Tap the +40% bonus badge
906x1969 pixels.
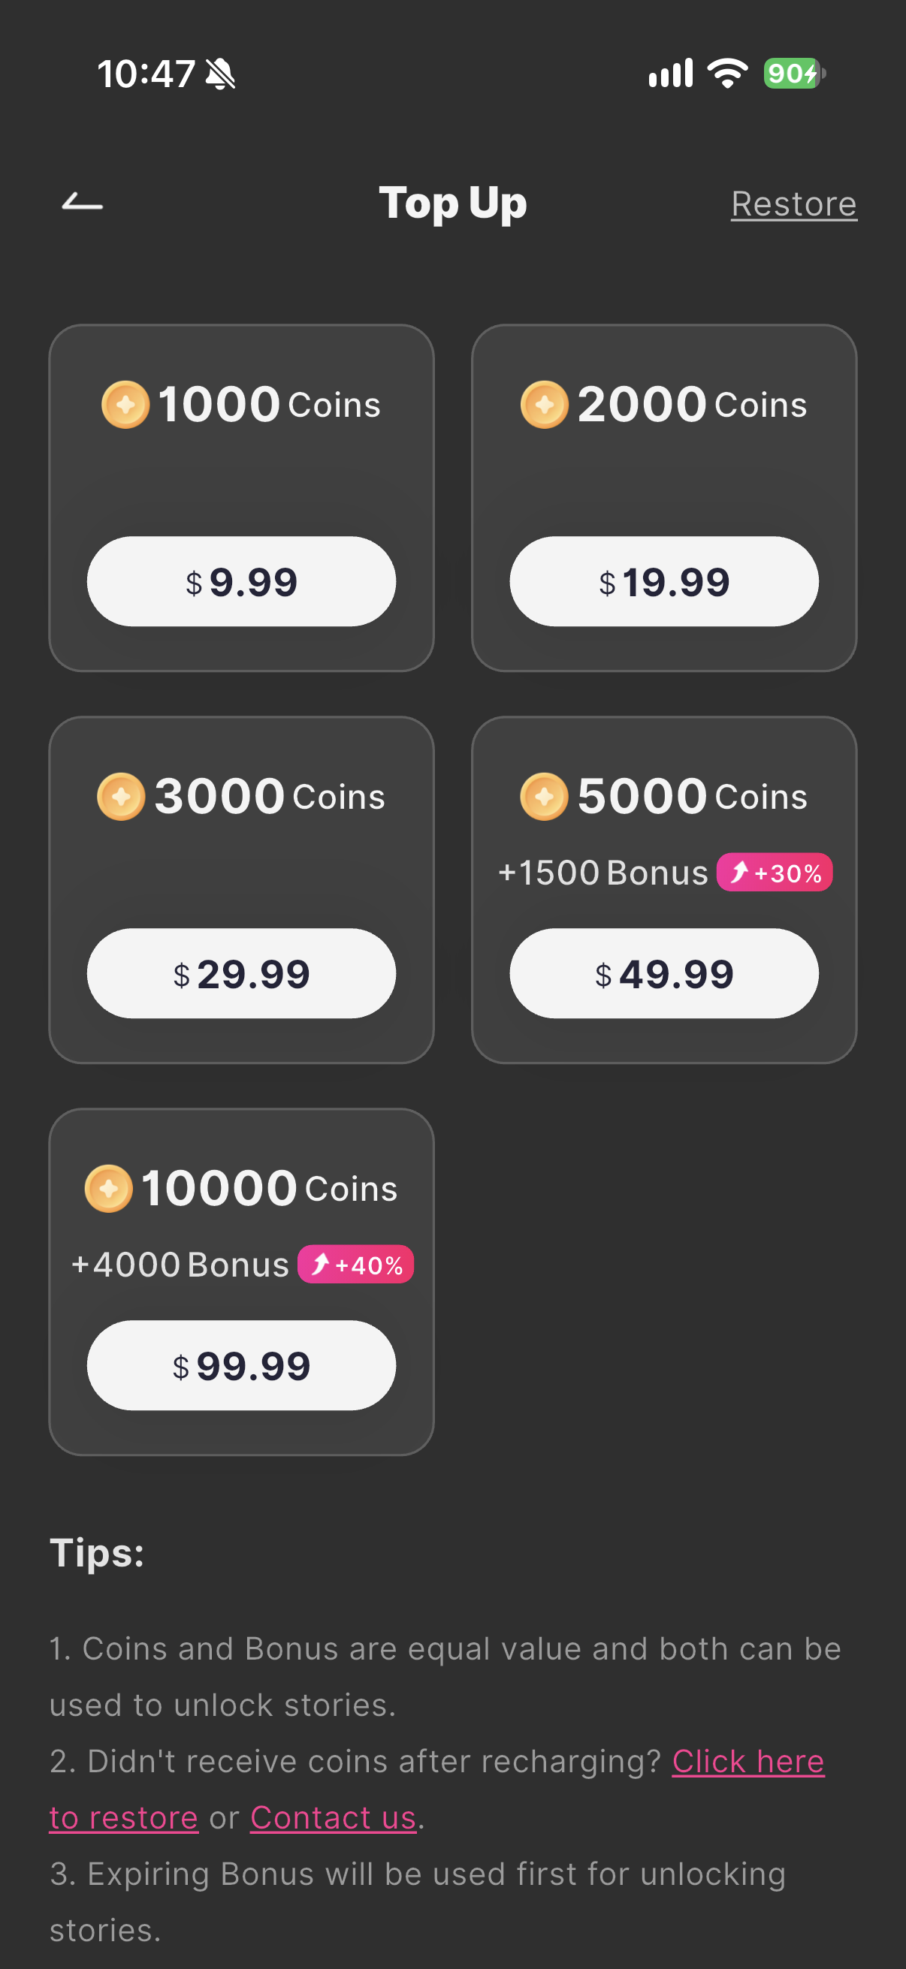click(355, 1265)
